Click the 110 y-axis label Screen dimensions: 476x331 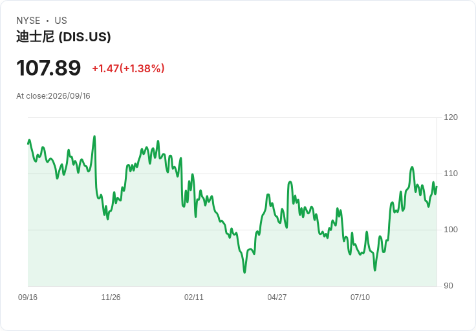tap(451, 174)
